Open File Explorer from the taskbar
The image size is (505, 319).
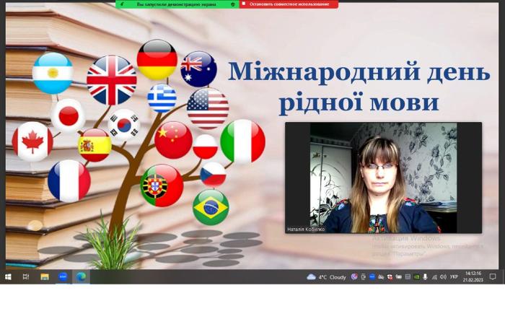point(45,276)
